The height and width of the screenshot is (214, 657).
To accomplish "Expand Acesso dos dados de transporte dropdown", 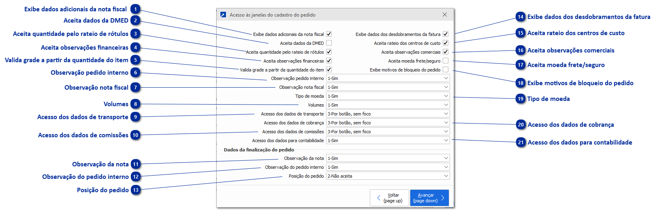I will (388, 114).
